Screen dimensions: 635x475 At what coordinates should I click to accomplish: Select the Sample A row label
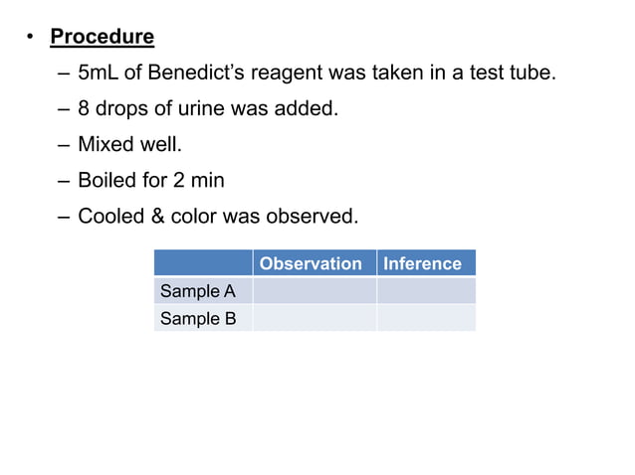[203, 290]
